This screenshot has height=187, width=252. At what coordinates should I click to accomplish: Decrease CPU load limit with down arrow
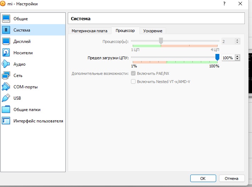click(x=237, y=59)
